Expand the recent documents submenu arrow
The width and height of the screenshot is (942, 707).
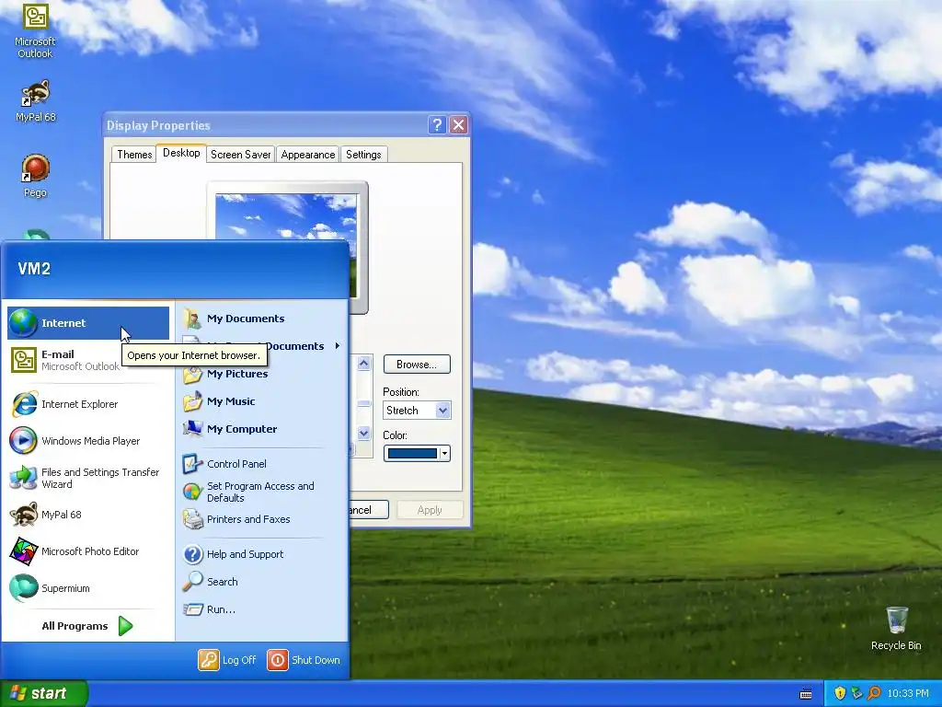[x=338, y=346]
